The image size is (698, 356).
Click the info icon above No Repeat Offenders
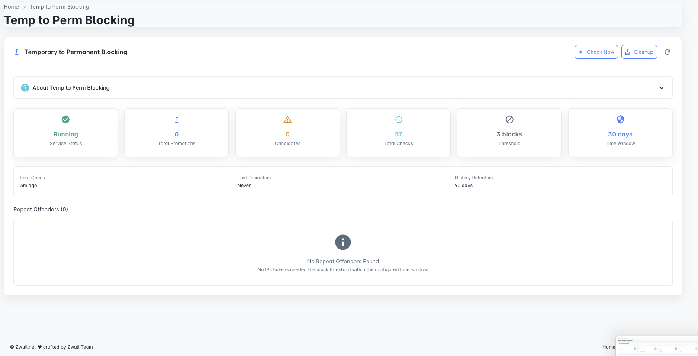point(343,243)
